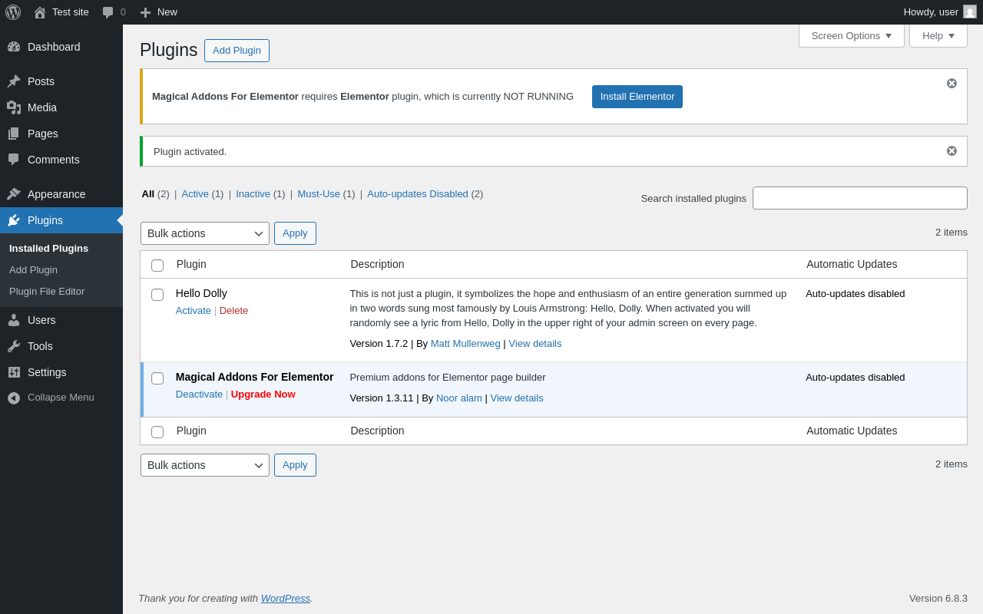Deactivate Magical Addons For Elementor
983x614 pixels.
(x=199, y=394)
